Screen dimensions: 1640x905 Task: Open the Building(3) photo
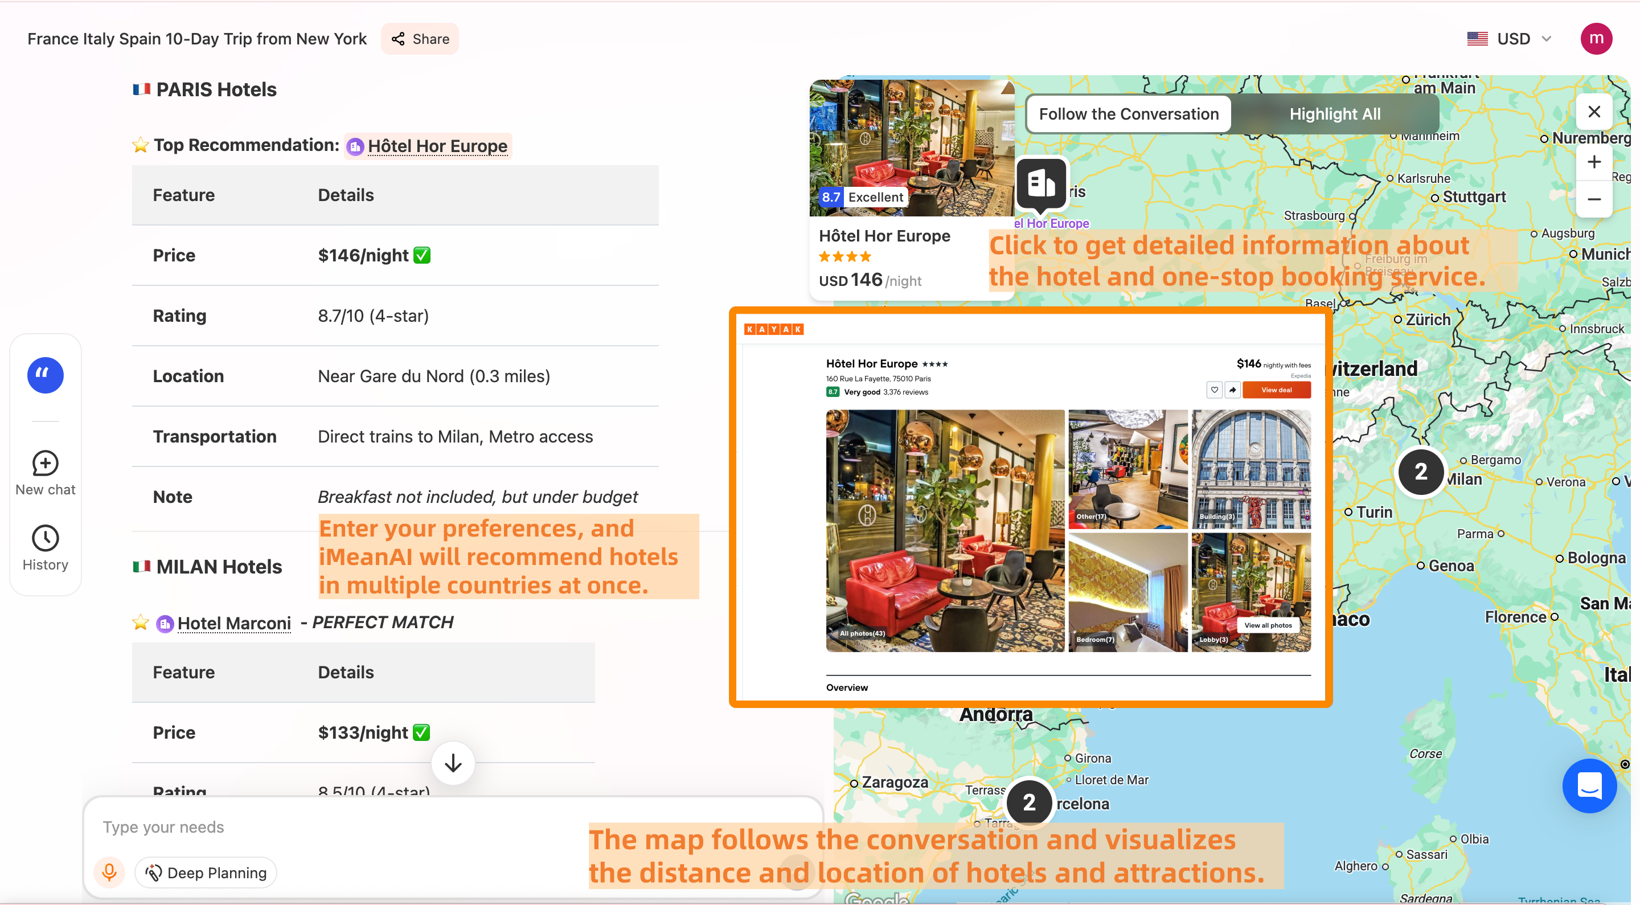tap(1250, 469)
